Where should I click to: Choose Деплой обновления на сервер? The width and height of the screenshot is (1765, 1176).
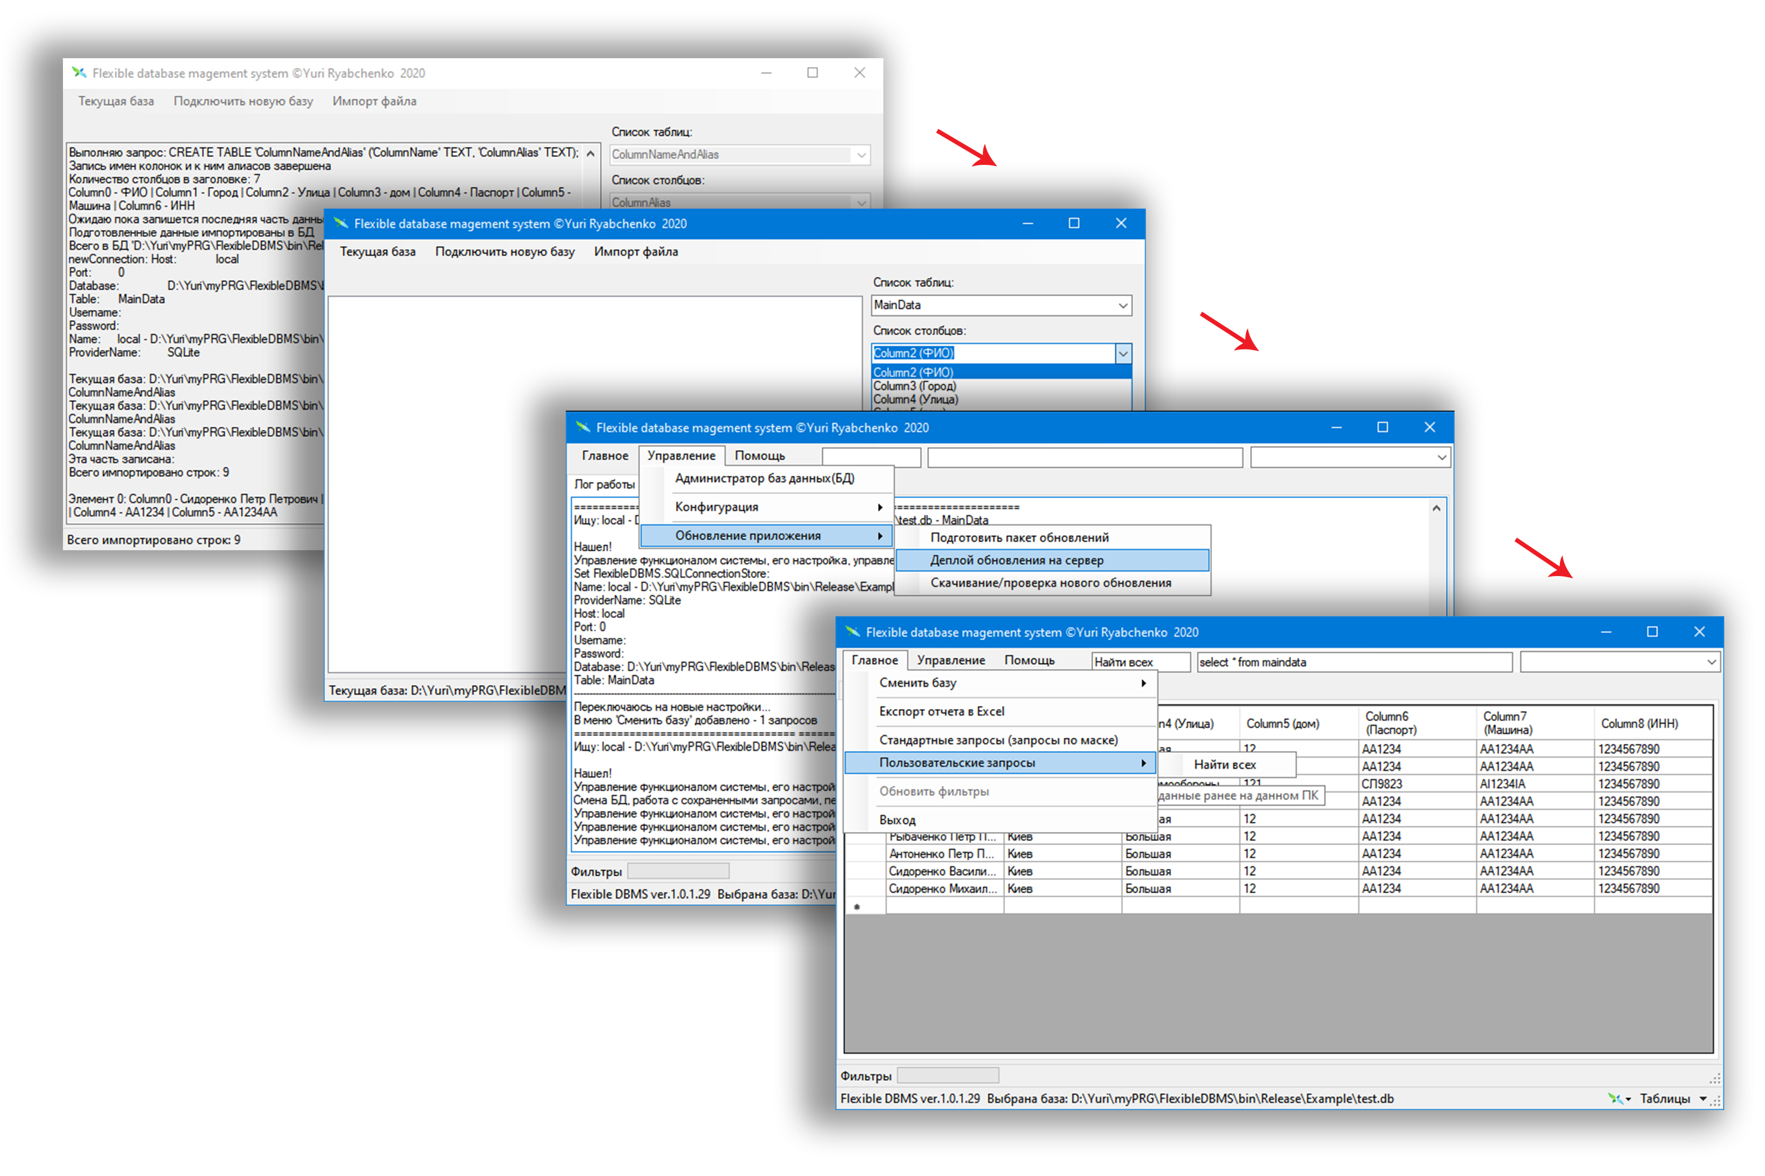1052,560
